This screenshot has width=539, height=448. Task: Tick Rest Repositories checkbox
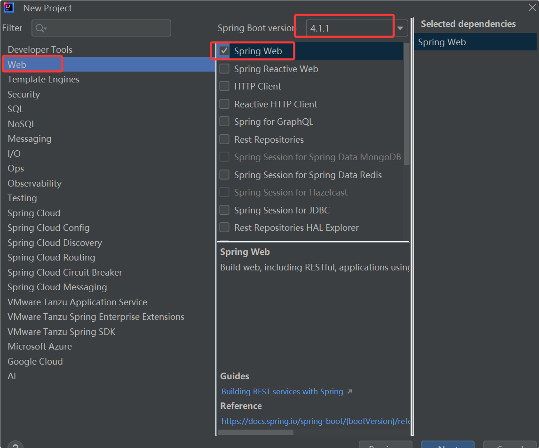click(x=224, y=139)
